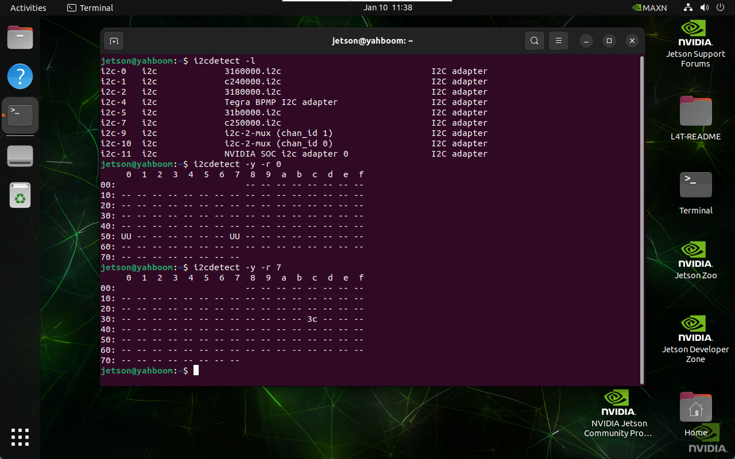Image resolution: width=735 pixels, height=459 pixels.
Task: Select the Terminal dock icon
Action: tap(20, 115)
